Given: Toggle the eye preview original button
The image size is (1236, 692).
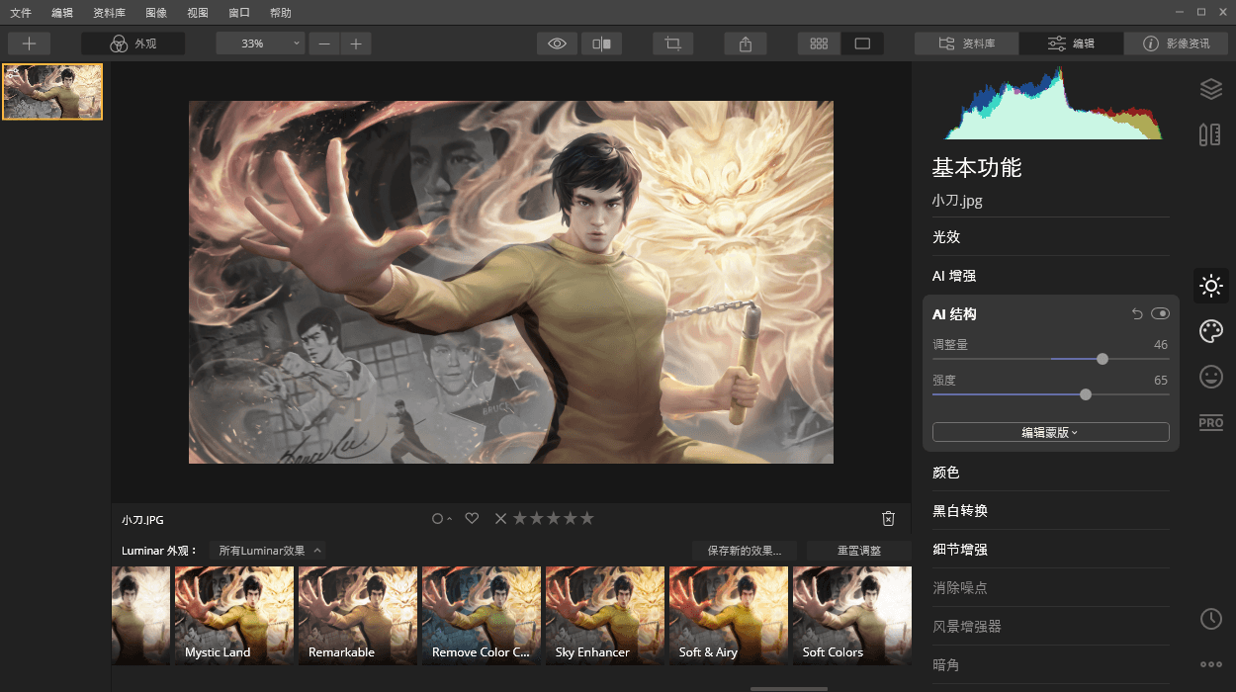Looking at the screenshot, I should [557, 43].
